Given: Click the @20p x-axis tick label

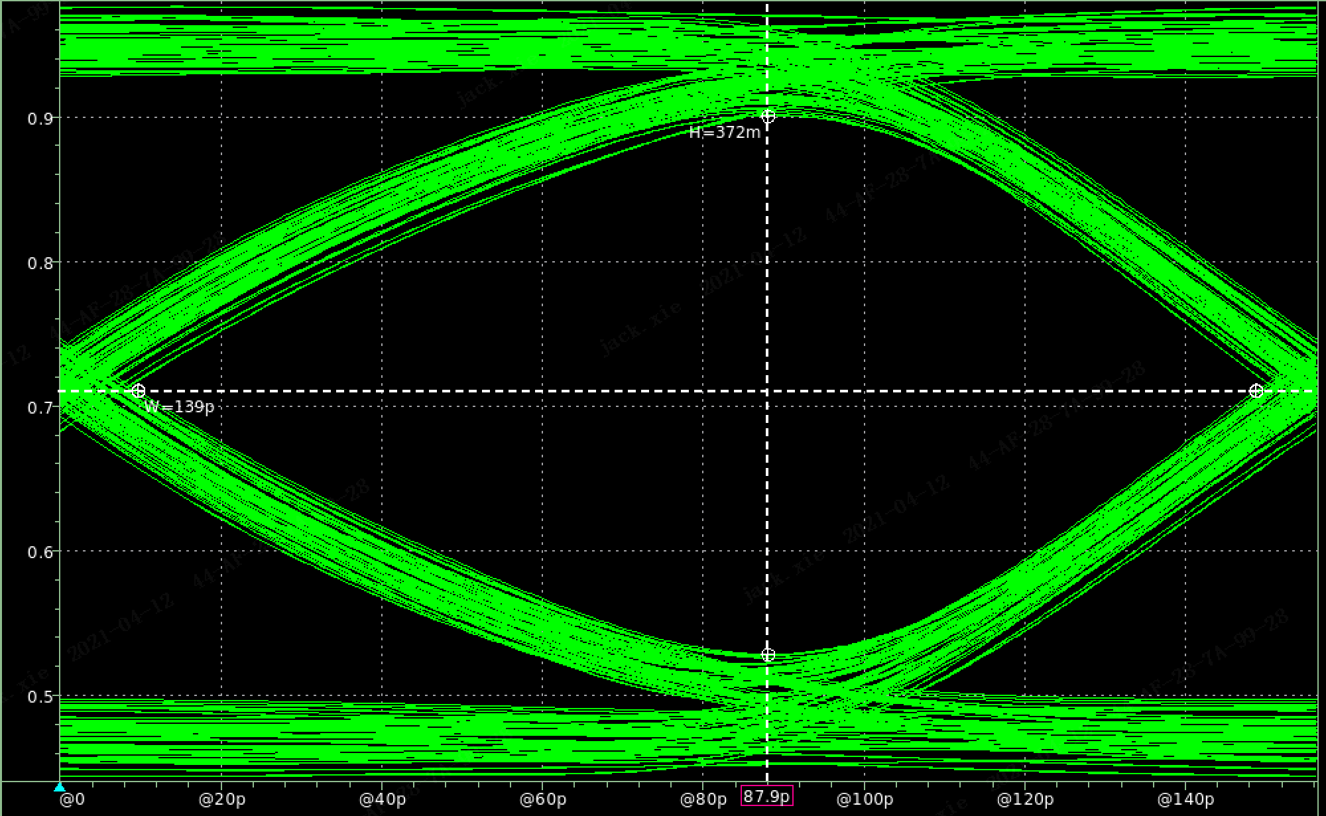Looking at the screenshot, I should click(221, 800).
